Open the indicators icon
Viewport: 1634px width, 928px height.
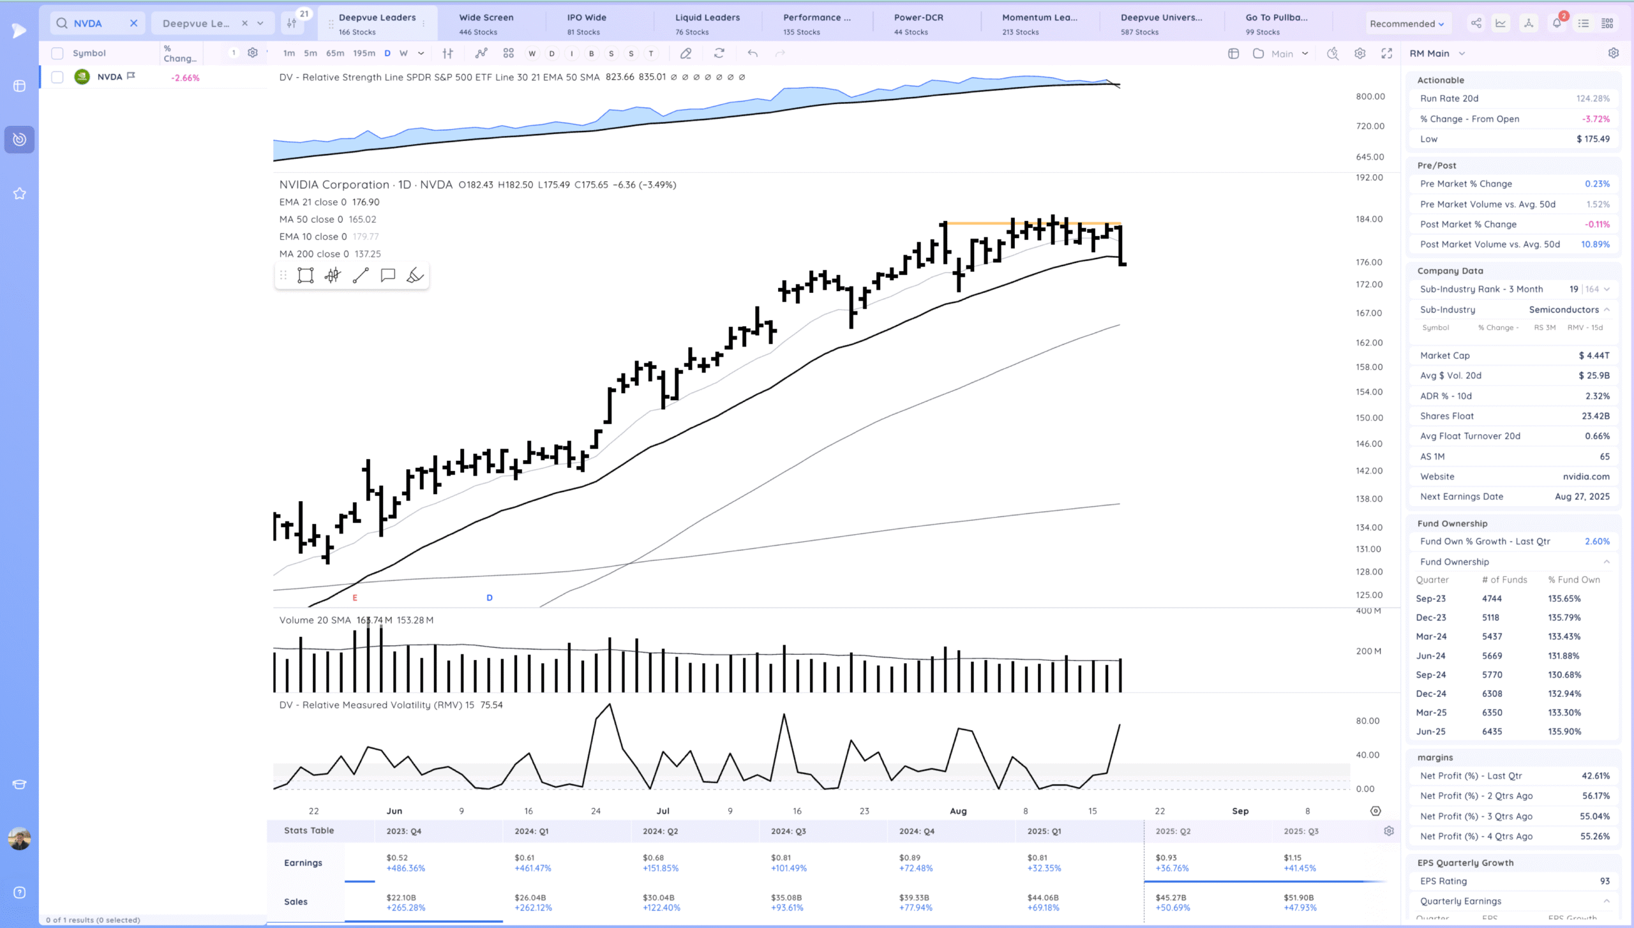(481, 54)
